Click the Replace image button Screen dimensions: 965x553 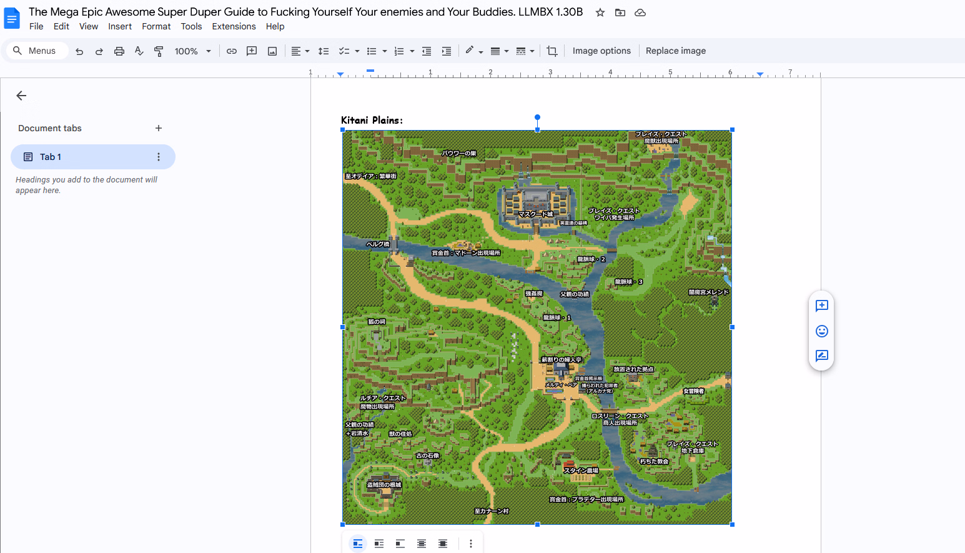click(x=675, y=51)
